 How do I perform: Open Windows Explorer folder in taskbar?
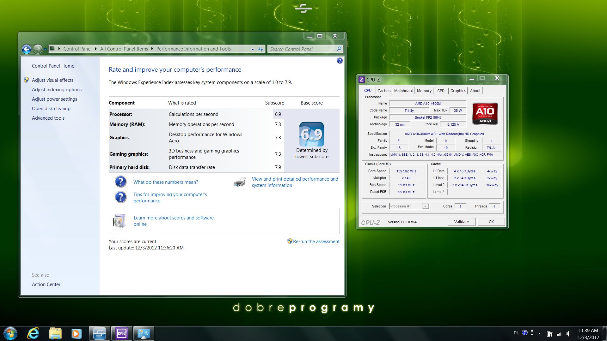55,333
